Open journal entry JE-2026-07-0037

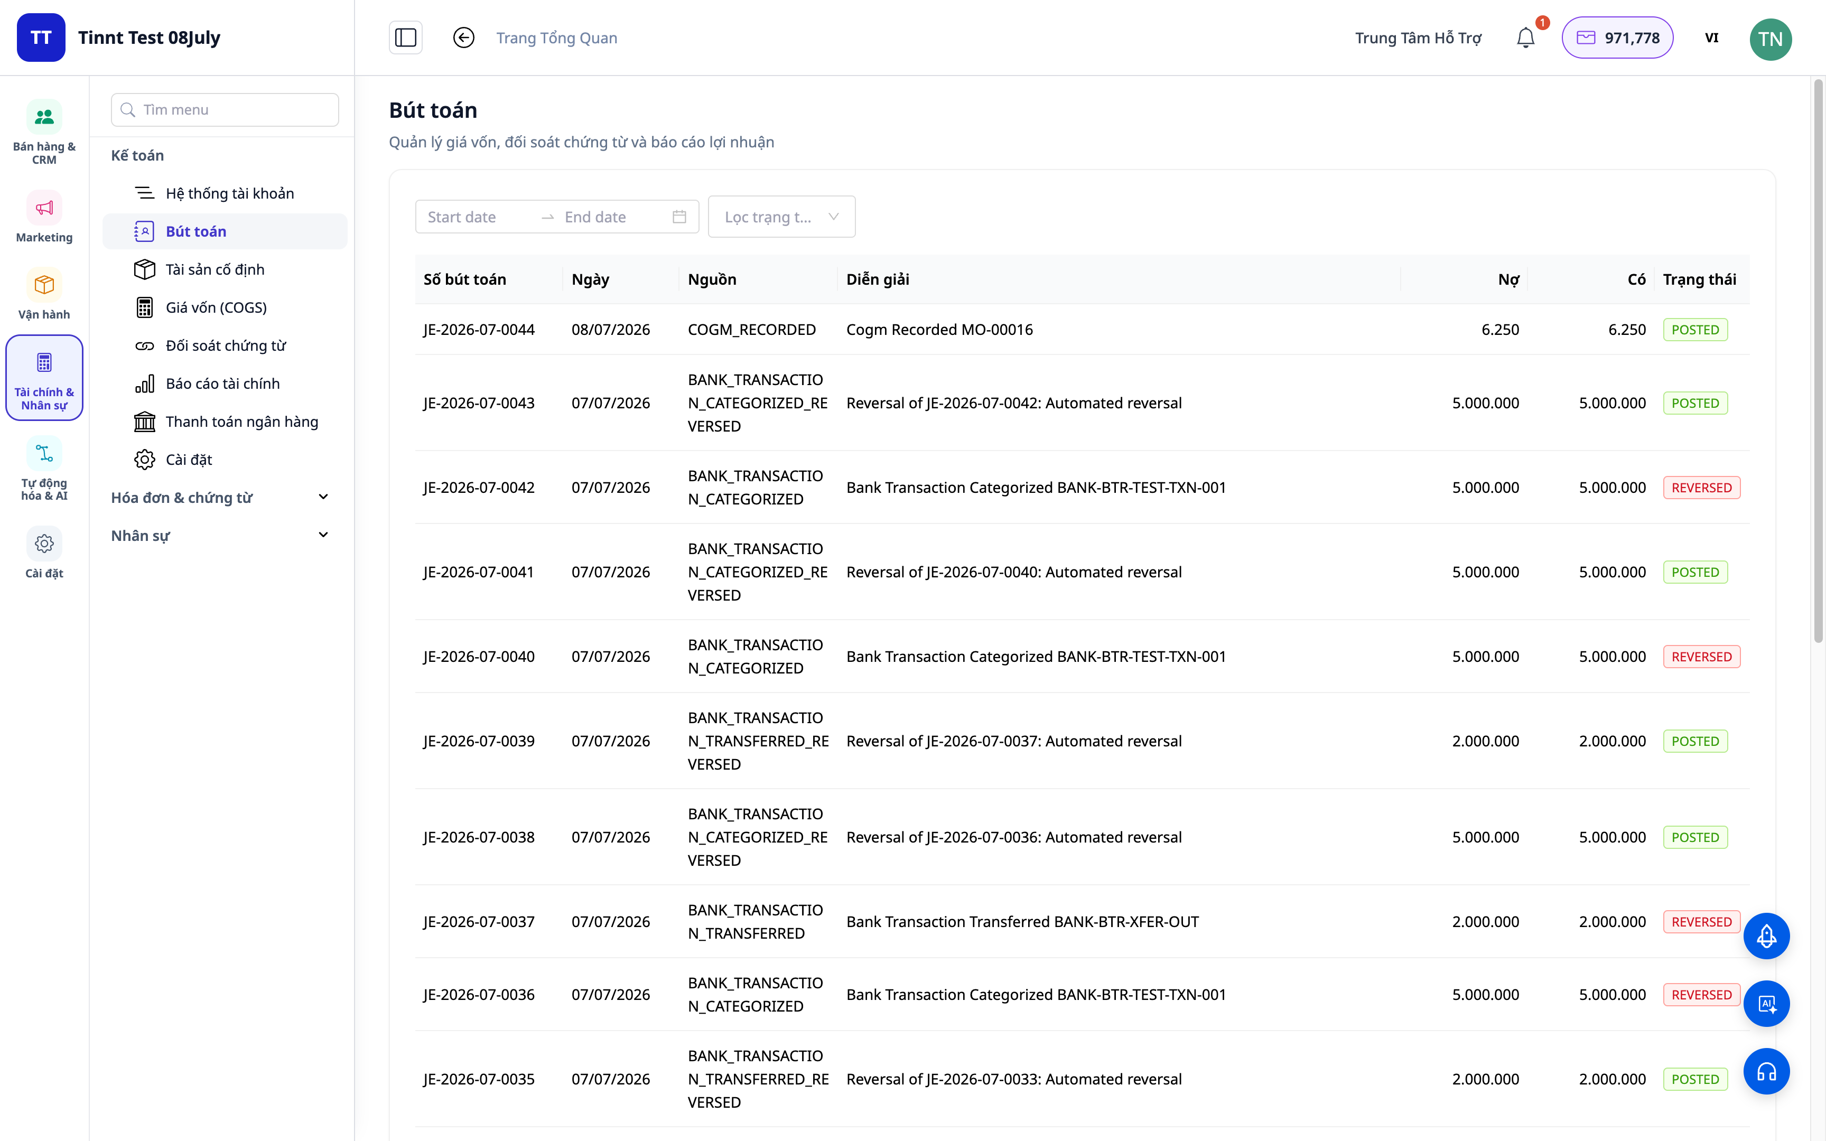pyautogui.click(x=478, y=921)
